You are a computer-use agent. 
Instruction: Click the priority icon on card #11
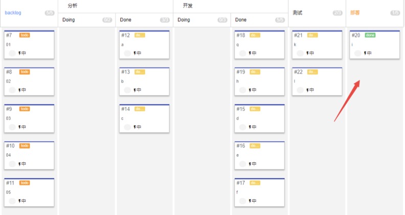click(x=19, y=201)
